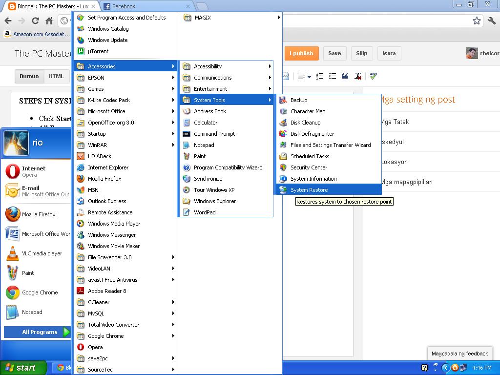Open Character Map icon
The height and width of the screenshot is (375, 500).
pyautogui.click(x=283, y=111)
